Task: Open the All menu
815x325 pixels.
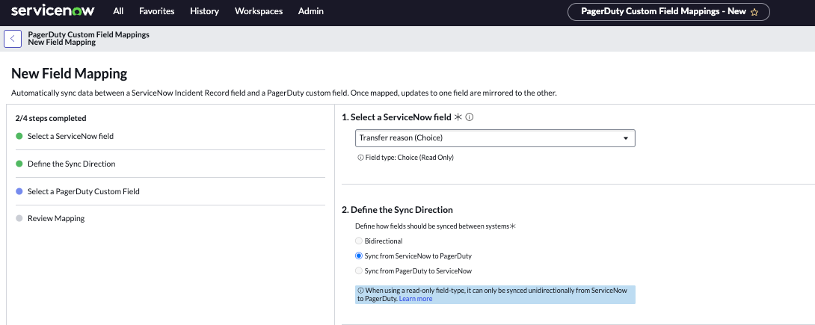Action: coord(118,11)
